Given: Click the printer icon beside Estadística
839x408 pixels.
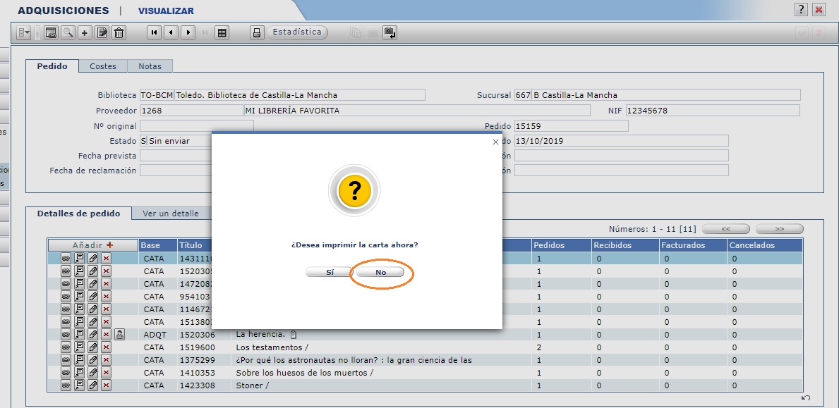Looking at the screenshot, I should pyautogui.click(x=258, y=32).
